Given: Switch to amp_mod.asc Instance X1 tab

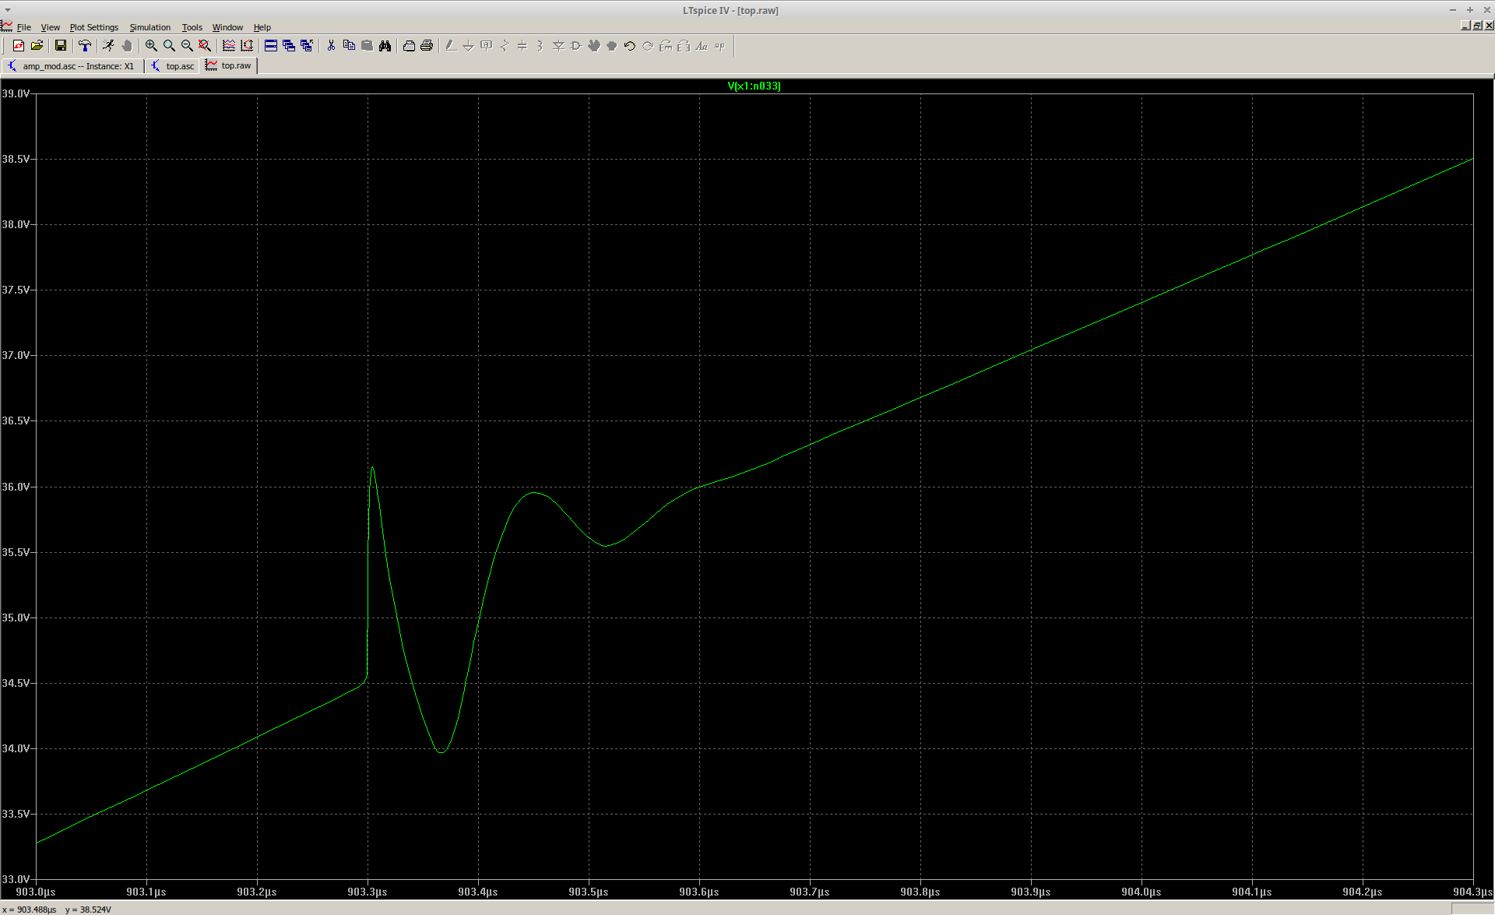Looking at the screenshot, I should [x=72, y=66].
